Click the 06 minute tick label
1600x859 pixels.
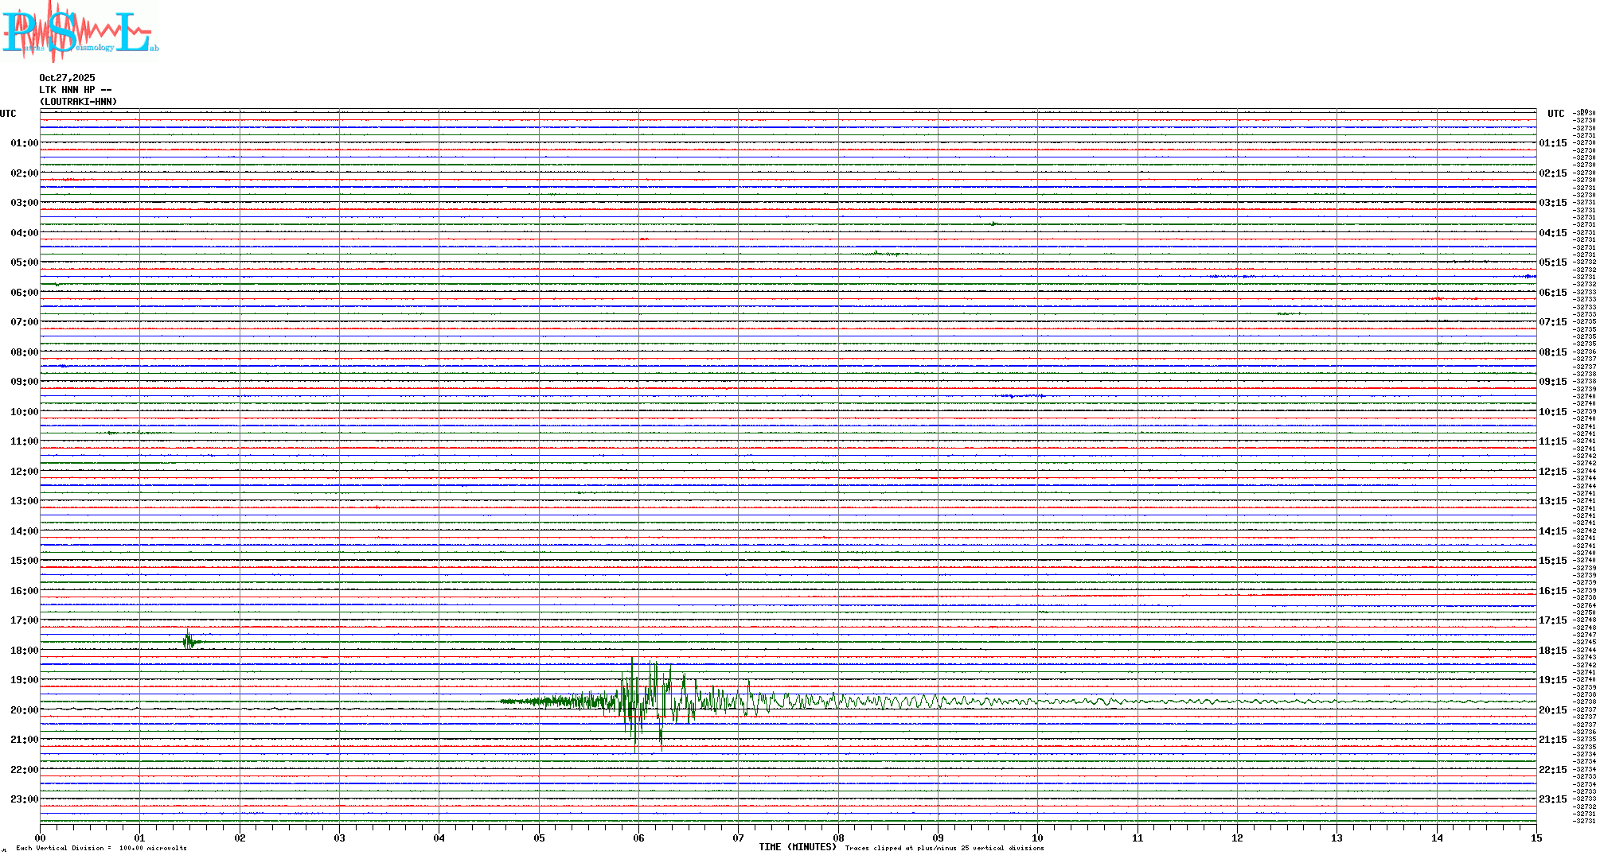(638, 838)
